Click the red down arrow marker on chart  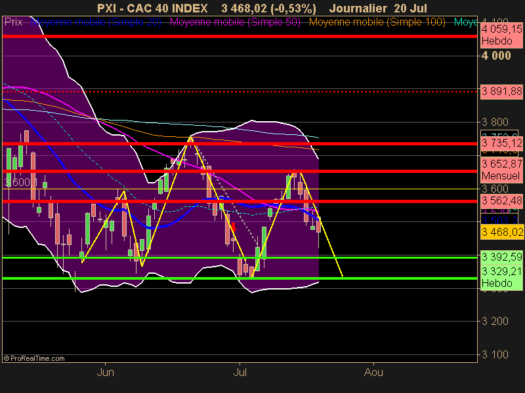[234, 227]
